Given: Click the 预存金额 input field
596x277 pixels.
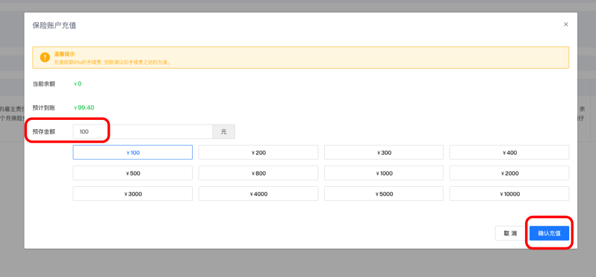Looking at the screenshot, I should 143,132.
